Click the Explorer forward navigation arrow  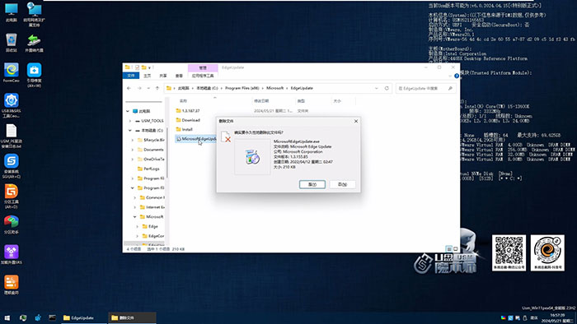click(139, 88)
